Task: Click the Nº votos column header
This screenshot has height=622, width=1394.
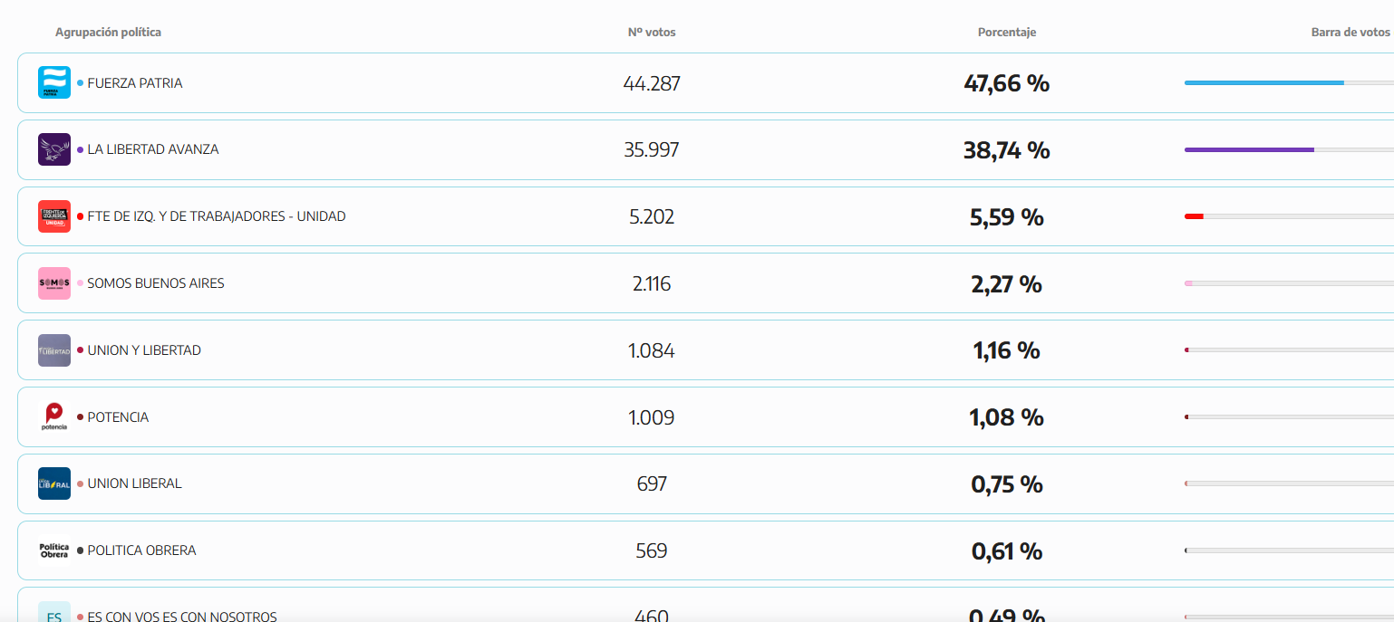Action: coord(652,33)
